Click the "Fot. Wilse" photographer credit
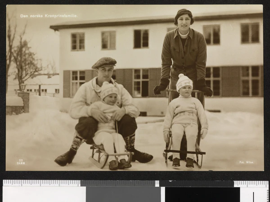Viewport: 270px width, 202px height. [x=247, y=162]
